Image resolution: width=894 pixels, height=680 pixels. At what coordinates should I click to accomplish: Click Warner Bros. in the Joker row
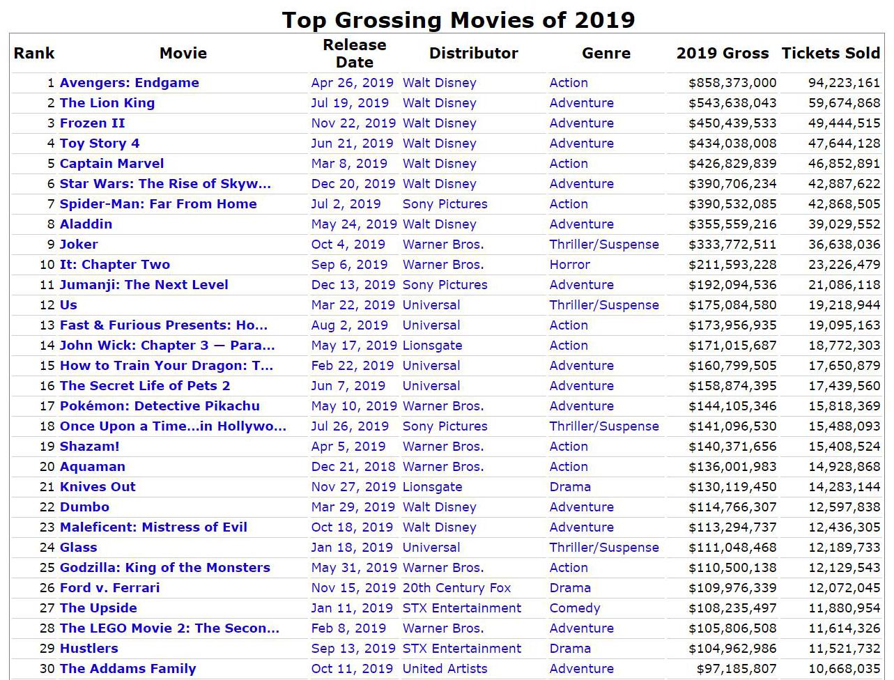click(x=443, y=244)
